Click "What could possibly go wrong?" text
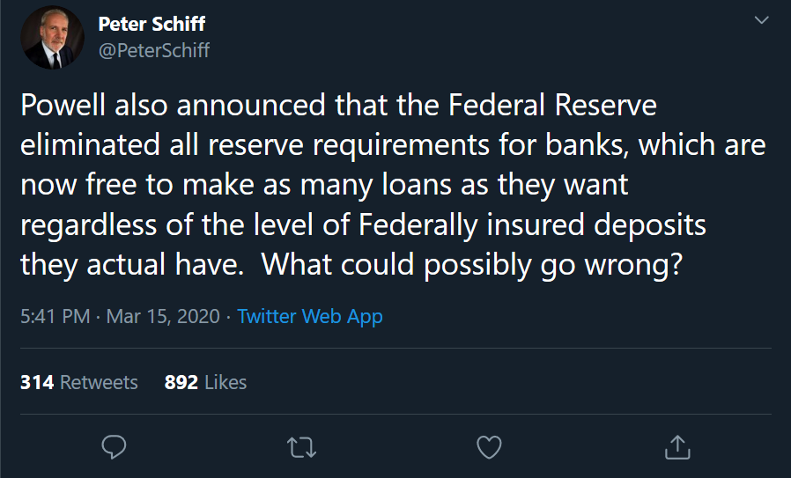Viewport: 791px width, 478px height. [x=472, y=265]
